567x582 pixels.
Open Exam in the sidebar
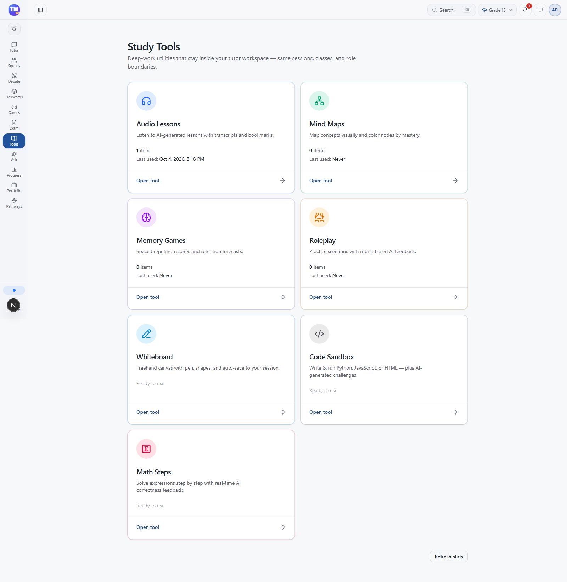(x=14, y=125)
